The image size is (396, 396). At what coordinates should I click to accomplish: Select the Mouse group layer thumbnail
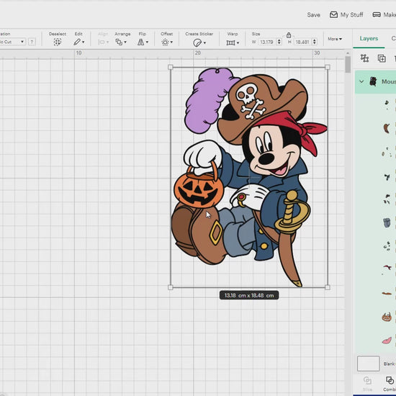[x=373, y=81]
